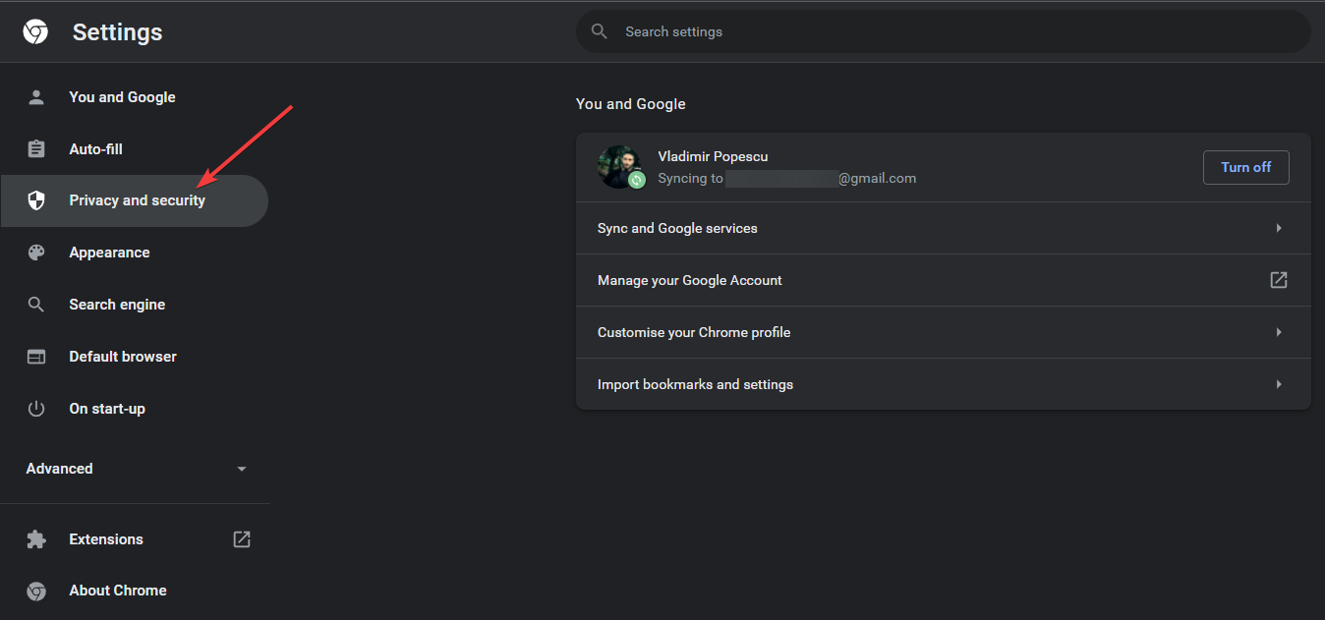Click the On start-up power icon
Image resolution: width=1325 pixels, height=620 pixels.
tap(36, 409)
